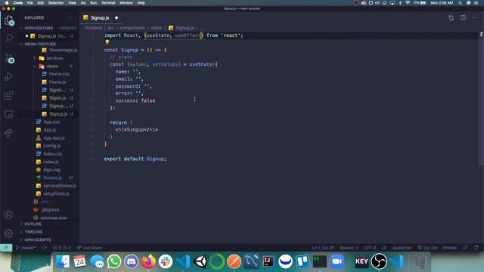Expand the NPM Scripts section
Screen dimensions: 484x272
pos(48,240)
